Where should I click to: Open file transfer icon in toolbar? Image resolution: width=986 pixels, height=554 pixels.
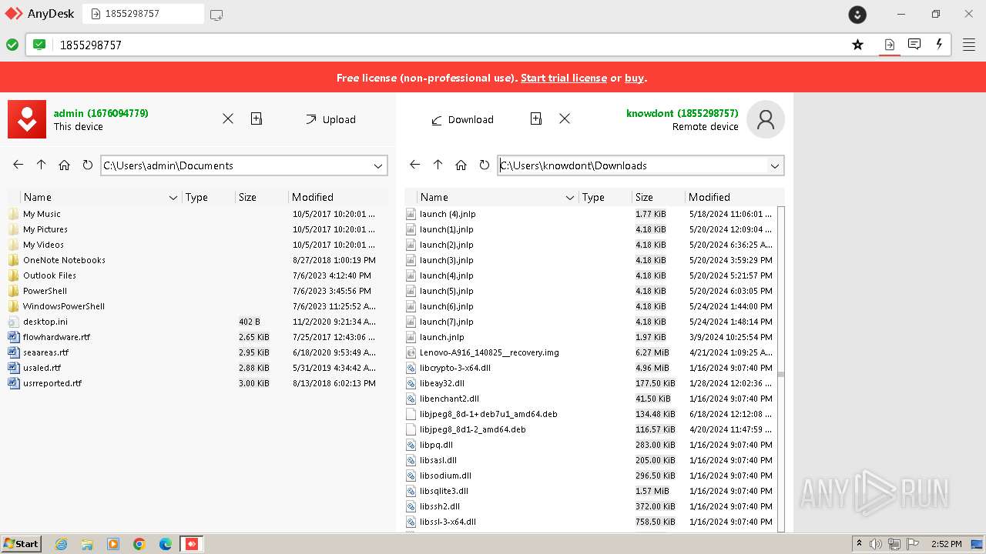pos(890,45)
